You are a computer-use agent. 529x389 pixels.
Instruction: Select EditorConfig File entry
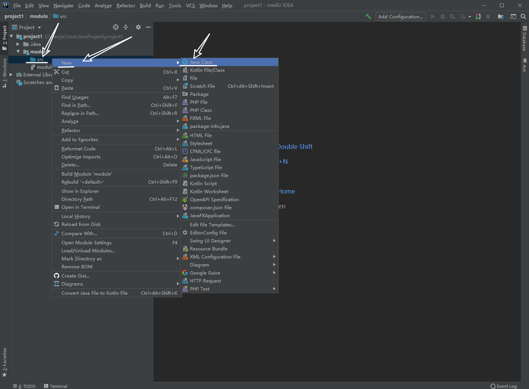click(x=229, y=232)
